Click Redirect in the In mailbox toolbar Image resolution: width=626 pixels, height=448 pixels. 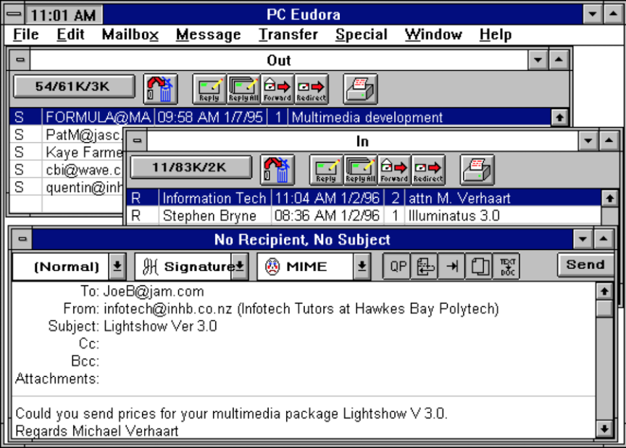coord(428,170)
